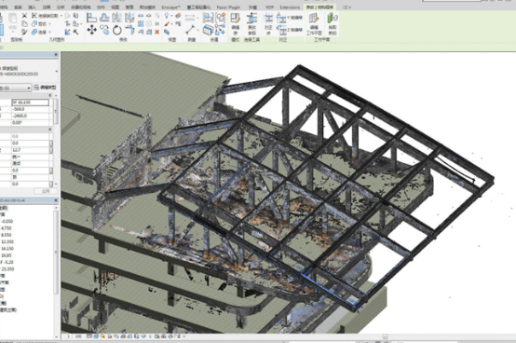This screenshot has width=516, height=343.
Task: Click the Copy tool beside Move
Action: [104, 30]
